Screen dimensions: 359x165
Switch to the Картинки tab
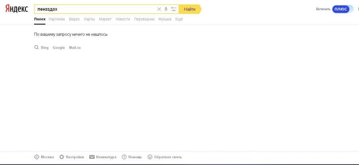[57, 19]
